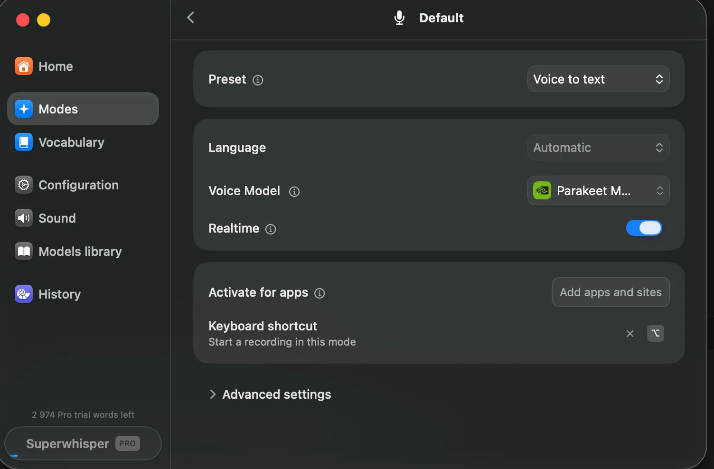Switch to the Sound section
The width and height of the screenshot is (714, 469).
(x=83, y=218)
